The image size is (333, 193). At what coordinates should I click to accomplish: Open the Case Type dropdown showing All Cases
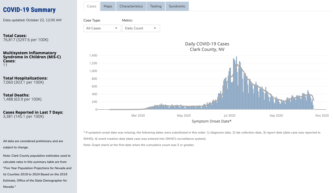point(102,28)
